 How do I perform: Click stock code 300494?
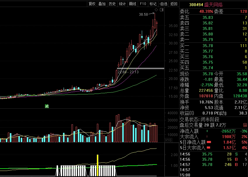pyautogui.click(x=196, y=5)
